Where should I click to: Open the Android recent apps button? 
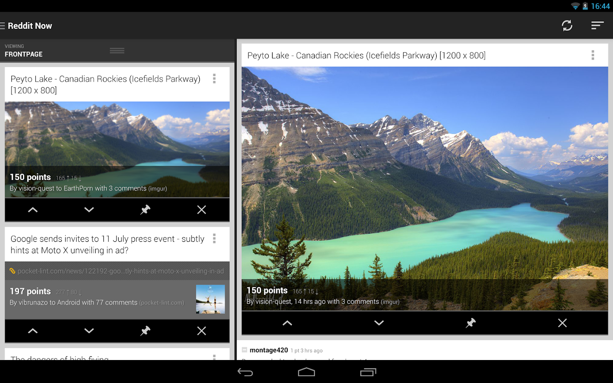[x=368, y=372]
